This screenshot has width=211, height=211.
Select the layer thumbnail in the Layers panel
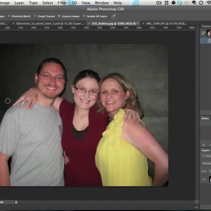pyautogui.click(x=210, y=179)
